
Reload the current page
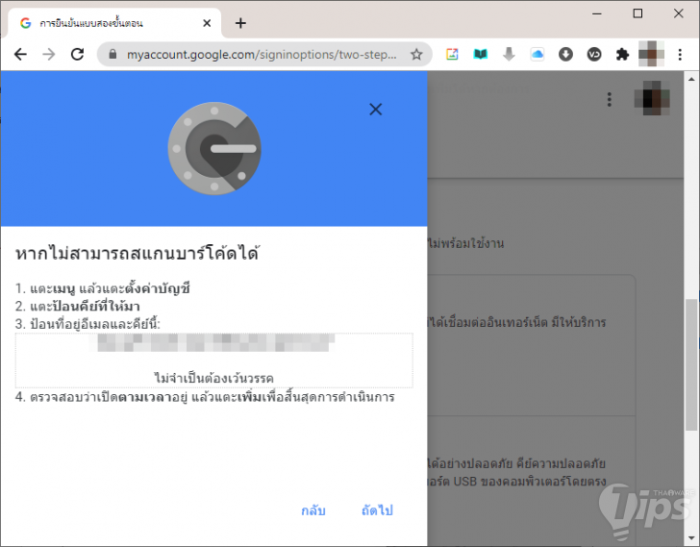pyautogui.click(x=78, y=55)
